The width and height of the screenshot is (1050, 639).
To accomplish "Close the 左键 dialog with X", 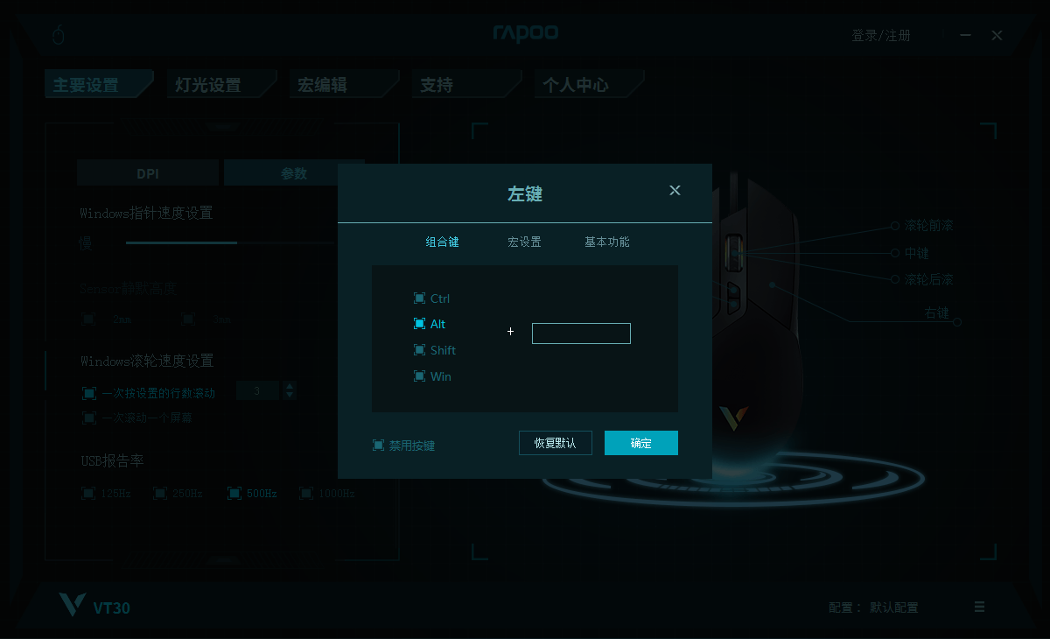I will 675,190.
